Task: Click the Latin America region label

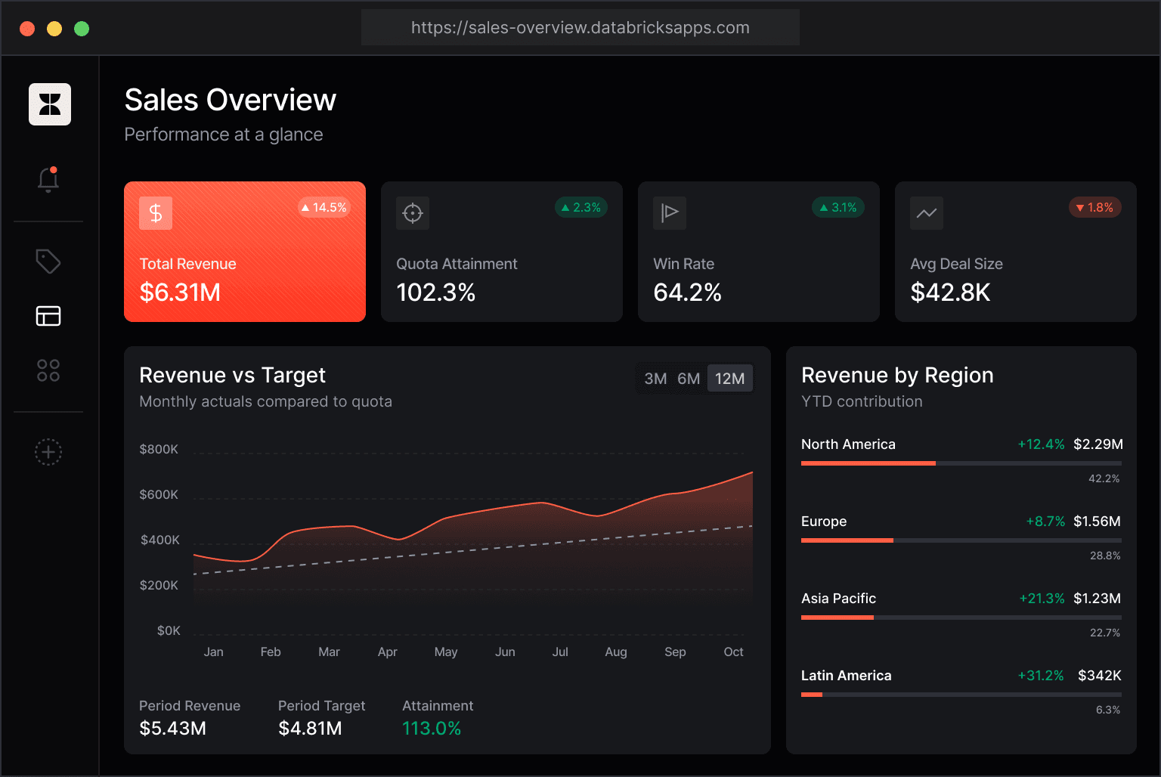Action: coord(847,676)
